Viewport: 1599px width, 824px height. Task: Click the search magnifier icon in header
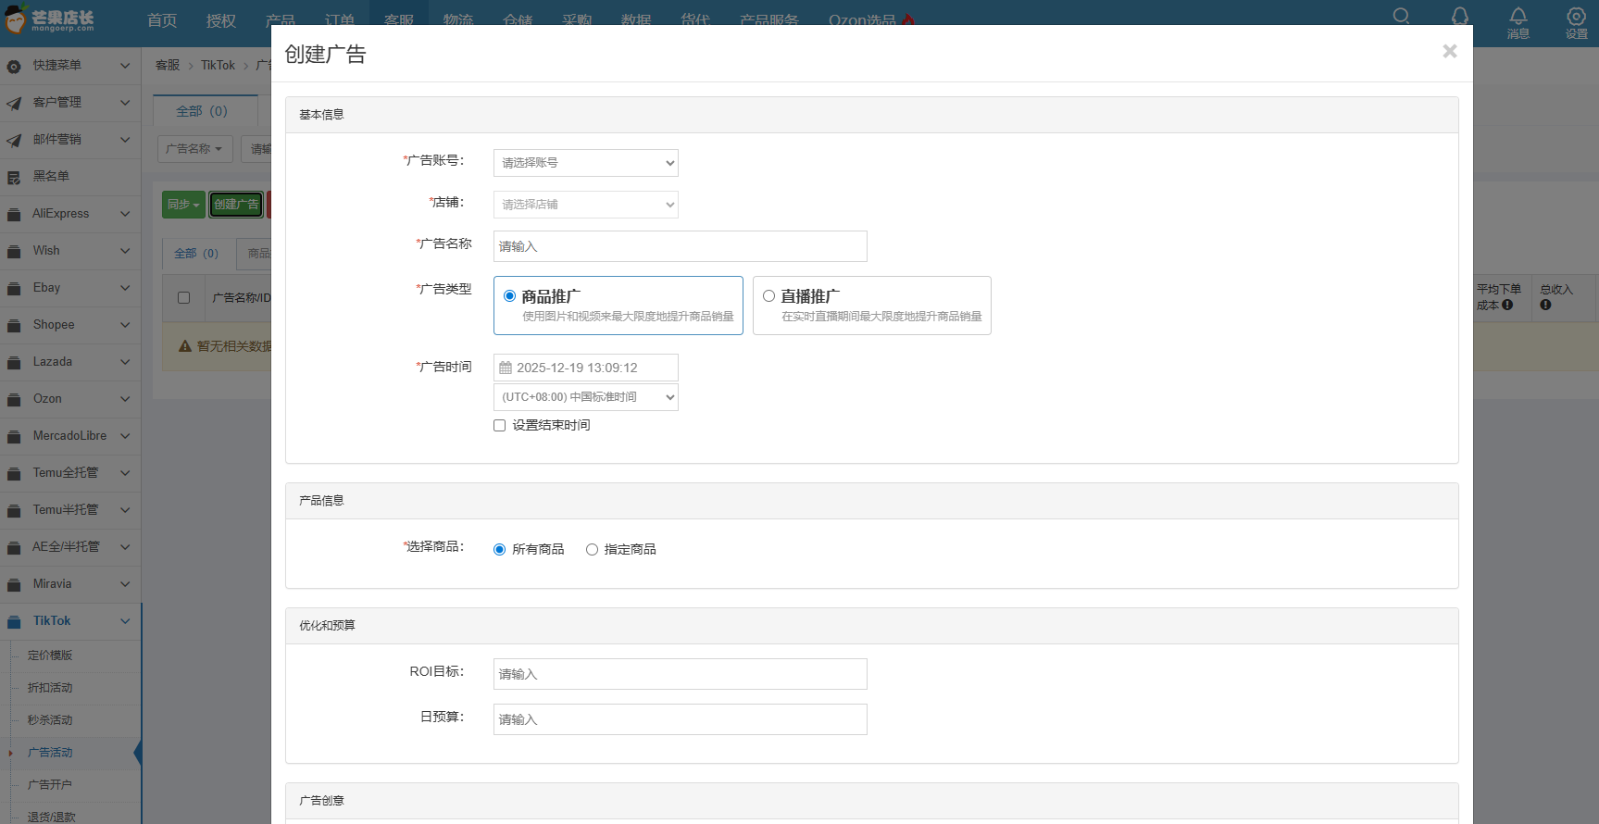1401,16
